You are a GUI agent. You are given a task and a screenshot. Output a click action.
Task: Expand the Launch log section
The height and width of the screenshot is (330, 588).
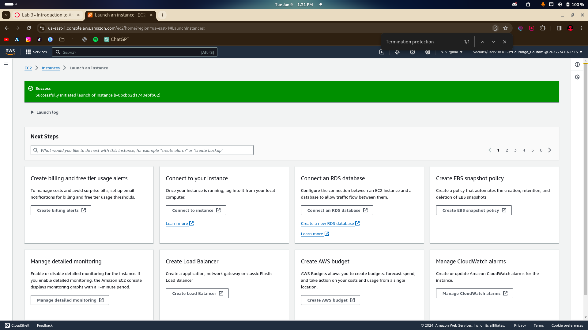tap(45, 112)
